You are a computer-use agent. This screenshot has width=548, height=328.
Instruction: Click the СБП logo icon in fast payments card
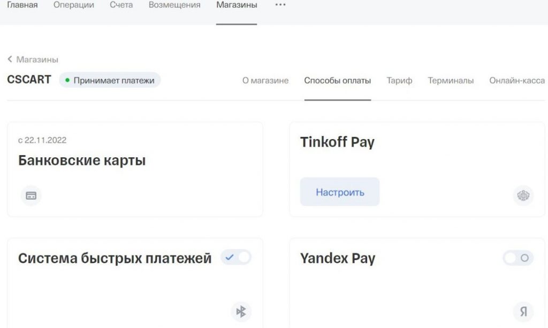[241, 311]
